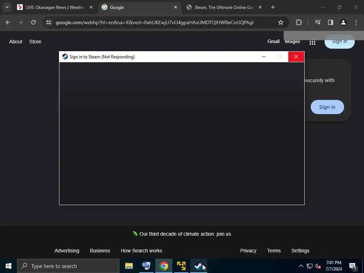Open Chrome from the taskbar
Viewport: 364px width, 273px height.
164,266
